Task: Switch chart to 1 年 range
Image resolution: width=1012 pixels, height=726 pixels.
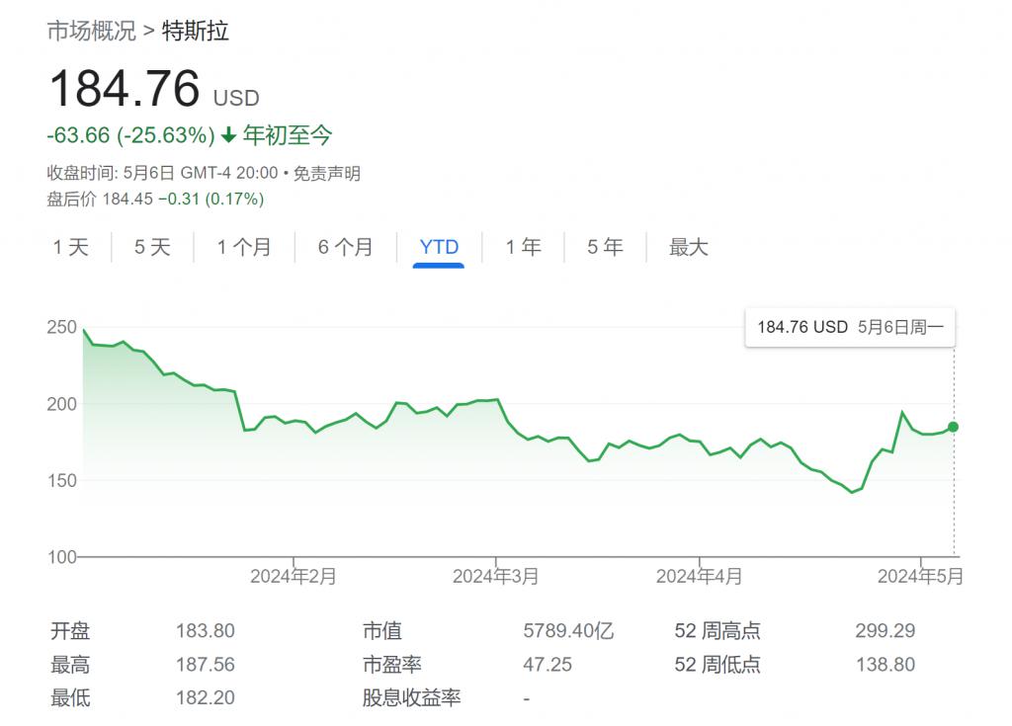Action: [523, 247]
